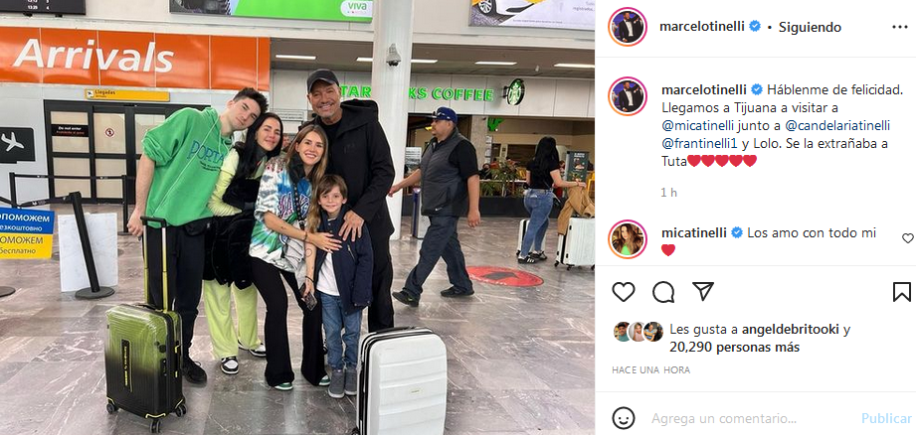View the list of 20,290 personas más
Viewport: 916px width, 435px height.
[734, 348]
